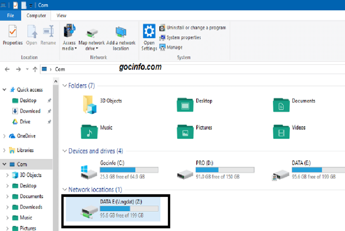The height and width of the screenshot is (231, 345).
Task: Pin icon next to Desktop shortcut
Action: [x=49, y=100]
